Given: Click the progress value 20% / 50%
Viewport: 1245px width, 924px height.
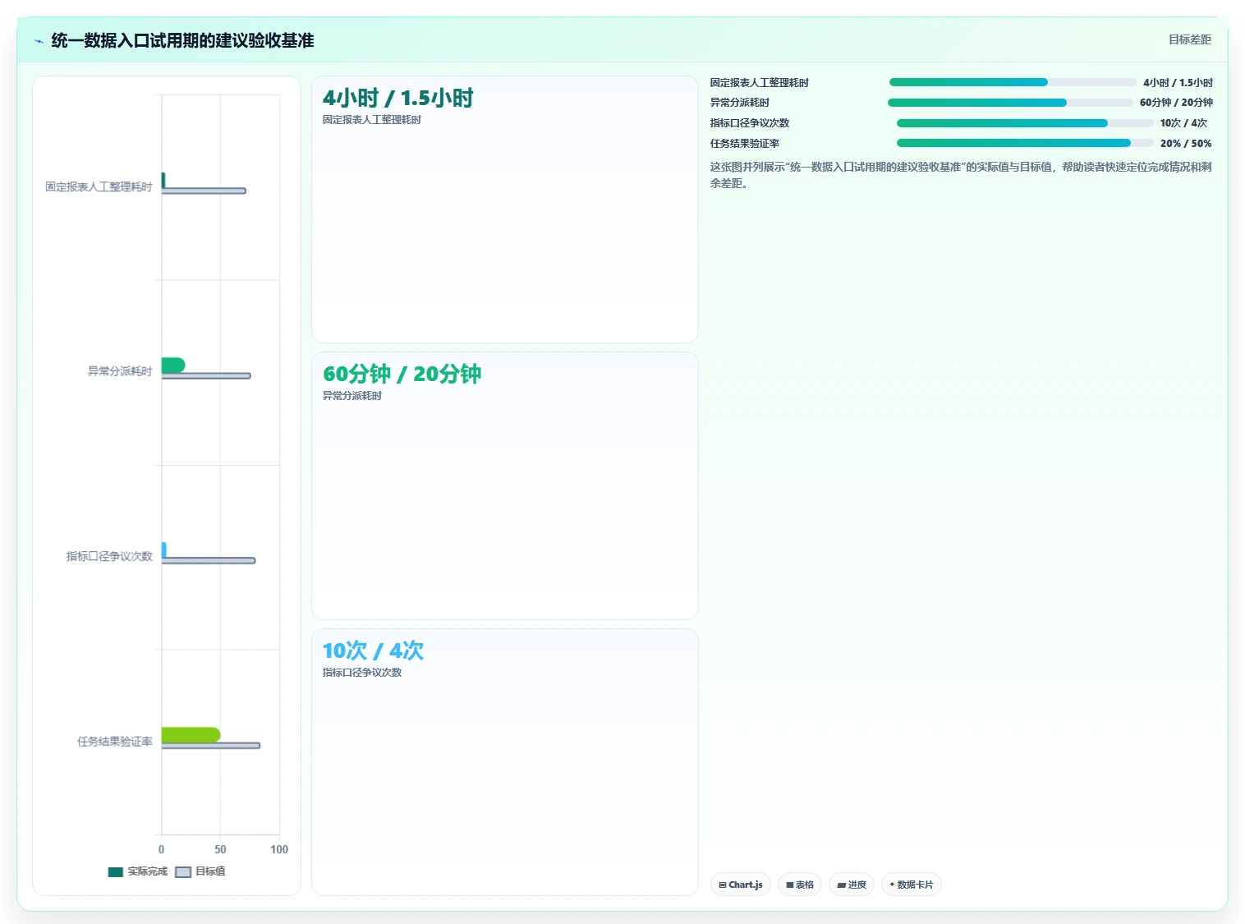Looking at the screenshot, I should pos(1186,143).
